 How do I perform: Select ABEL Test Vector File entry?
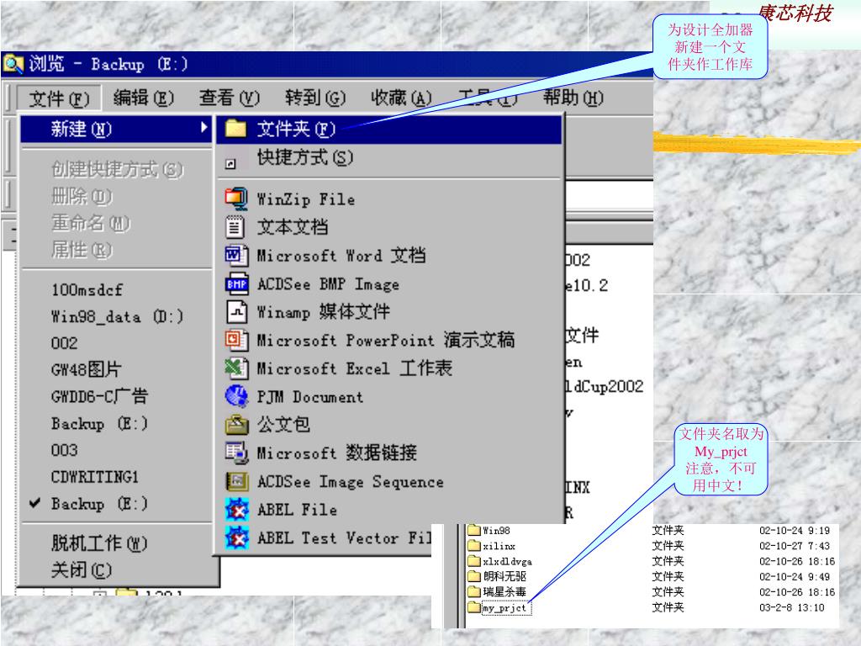tap(325, 537)
